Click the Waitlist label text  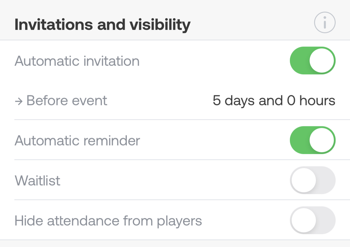[x=37, y=180]
